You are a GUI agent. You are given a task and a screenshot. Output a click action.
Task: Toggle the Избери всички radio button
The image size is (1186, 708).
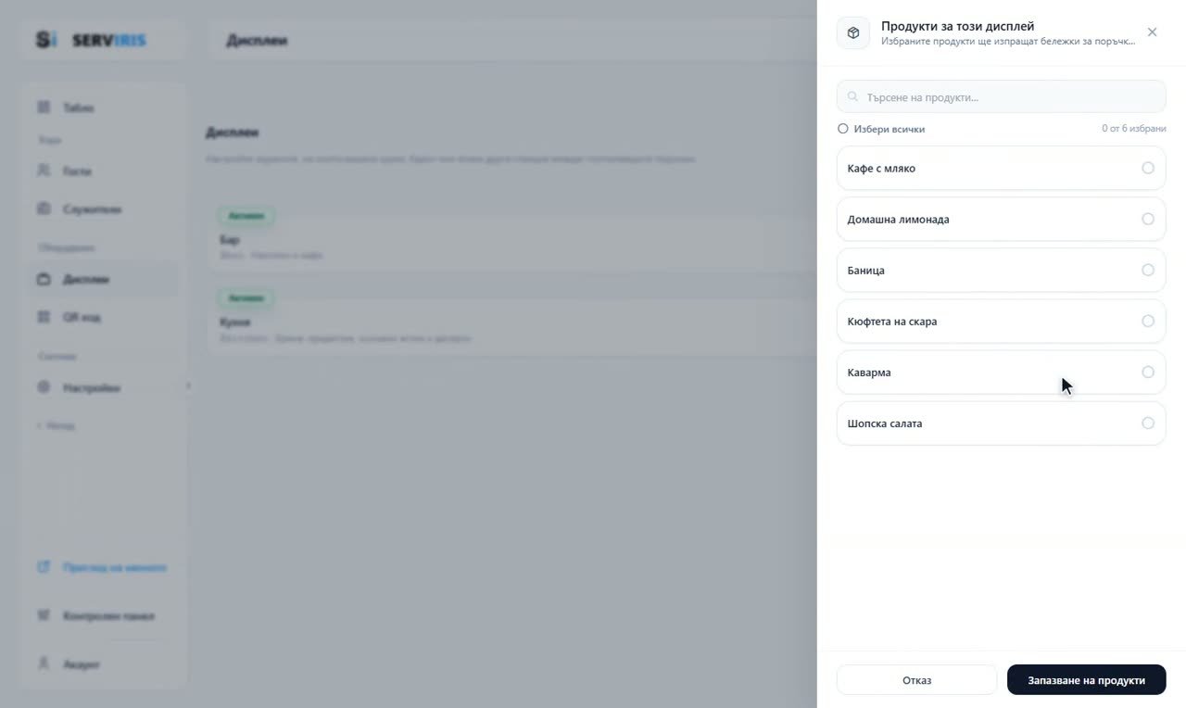point(842,129)
